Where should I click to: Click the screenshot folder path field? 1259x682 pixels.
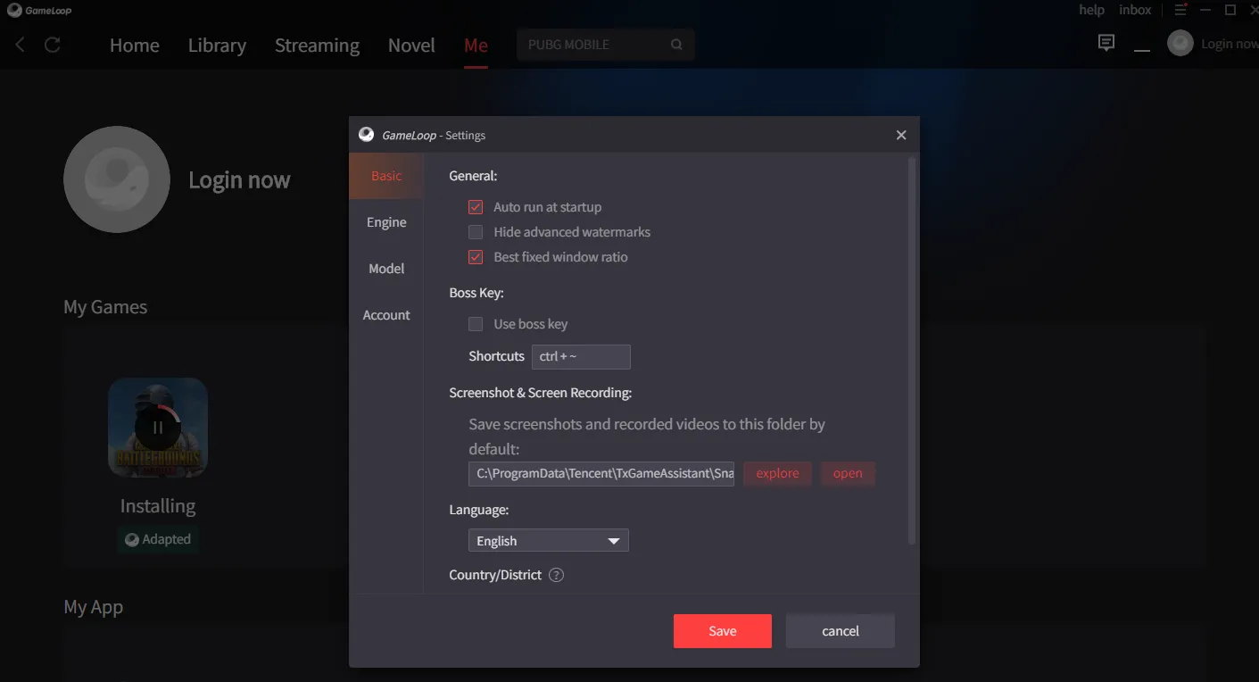click(x=601, y=473)
